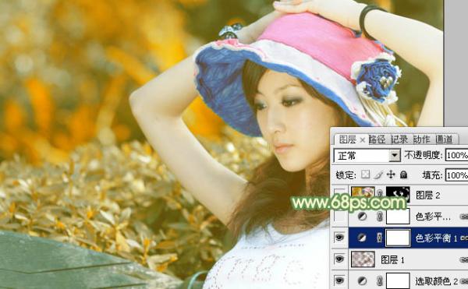Click the lock transparent pixels icon
This screenshot has height=289, width=468.
[x=365, y=174]
